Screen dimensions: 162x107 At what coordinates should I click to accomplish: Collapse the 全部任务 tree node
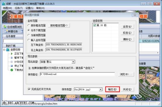[x=4, y=50]
